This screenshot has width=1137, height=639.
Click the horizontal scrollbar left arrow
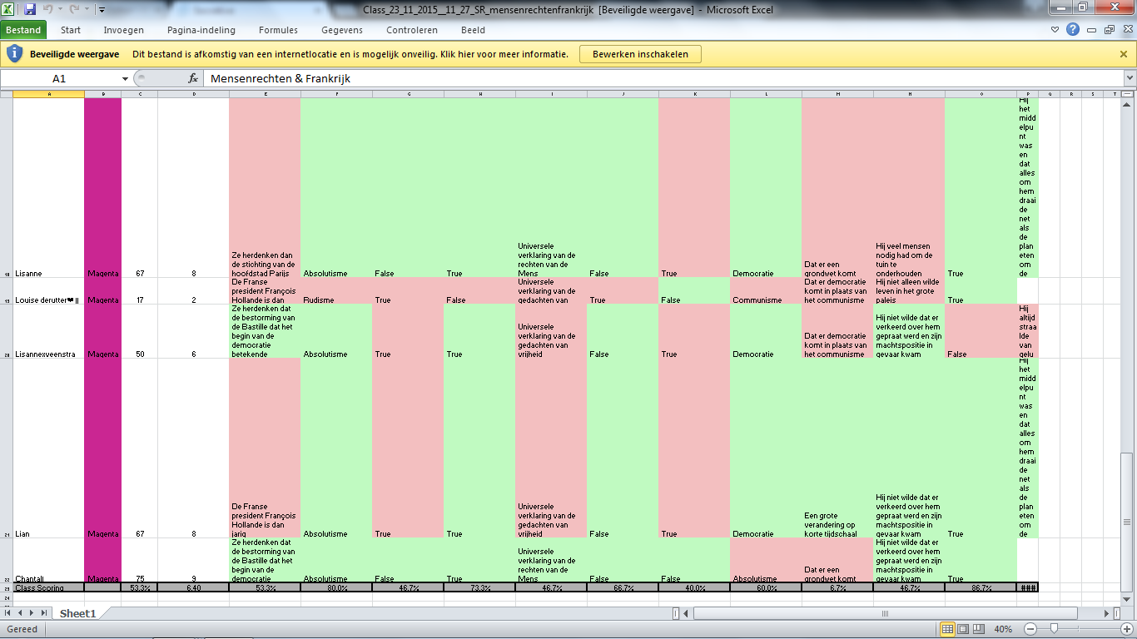[x=688, y=614]
